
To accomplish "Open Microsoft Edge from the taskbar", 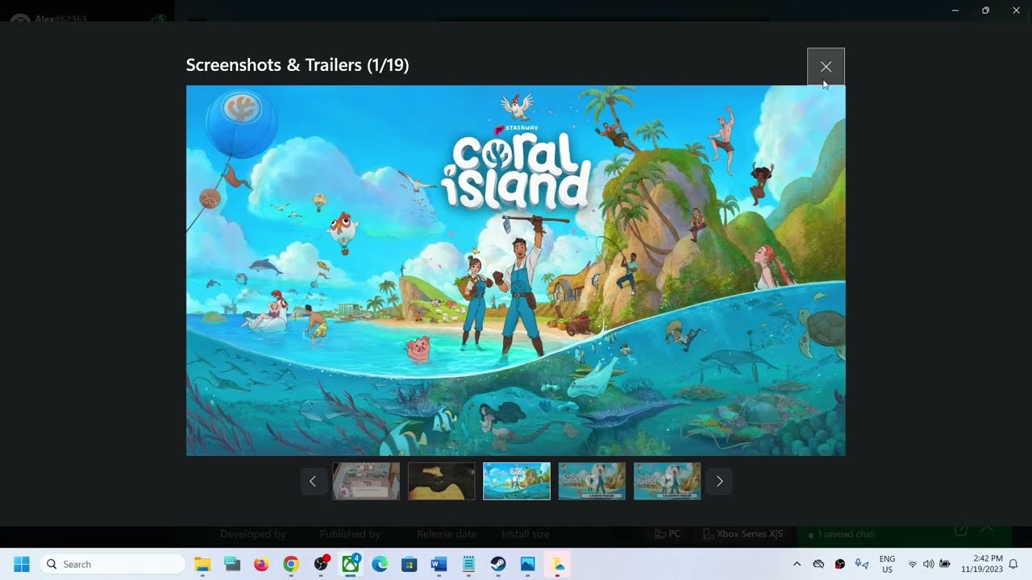I will pyautogui.click(x=380, y=564).
